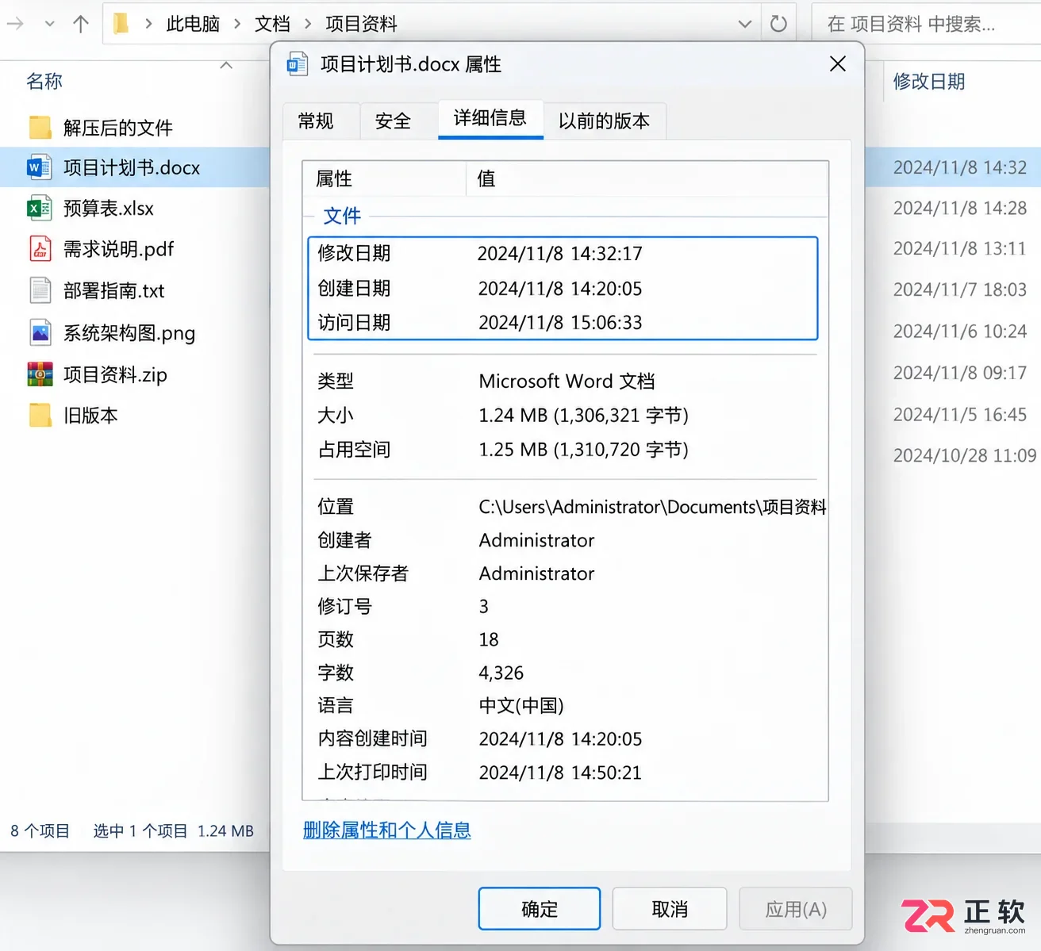Click the 应用(A) button

(x=796, y=909)
